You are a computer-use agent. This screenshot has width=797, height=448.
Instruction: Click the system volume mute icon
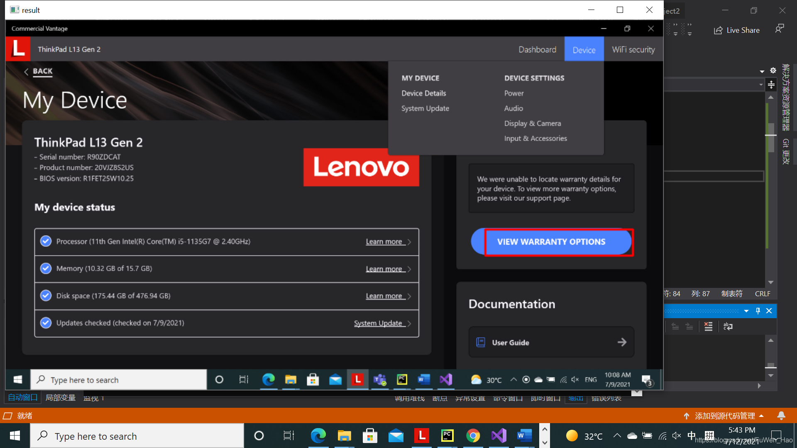(x=676, y=436)
